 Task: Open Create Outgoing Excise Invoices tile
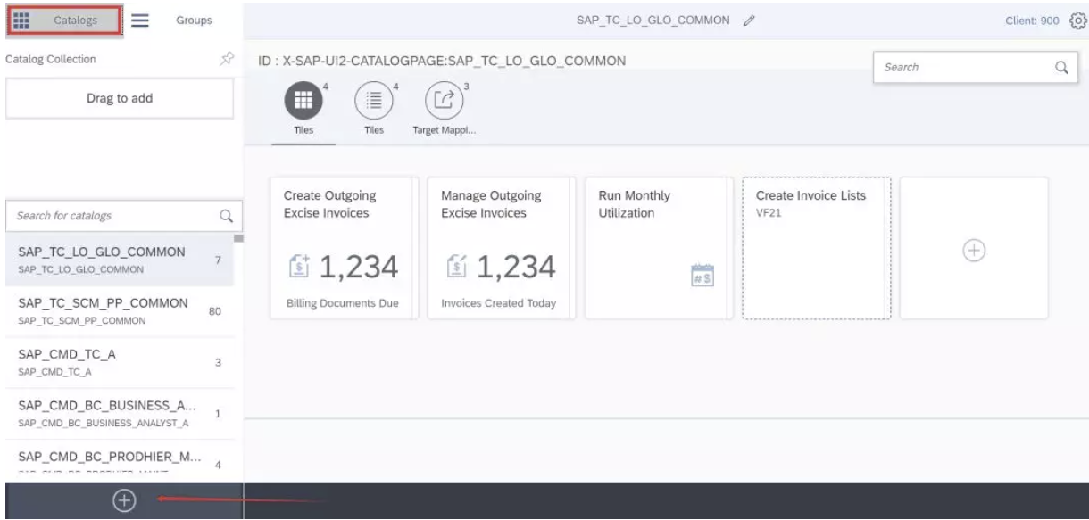point(343,248)
